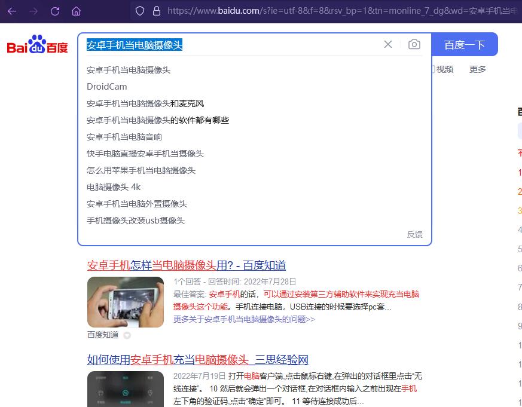This screenshot has height=407, width=522.
Task: Open thumbnail of hands holding phone
Action: click(x=126, y=302)
